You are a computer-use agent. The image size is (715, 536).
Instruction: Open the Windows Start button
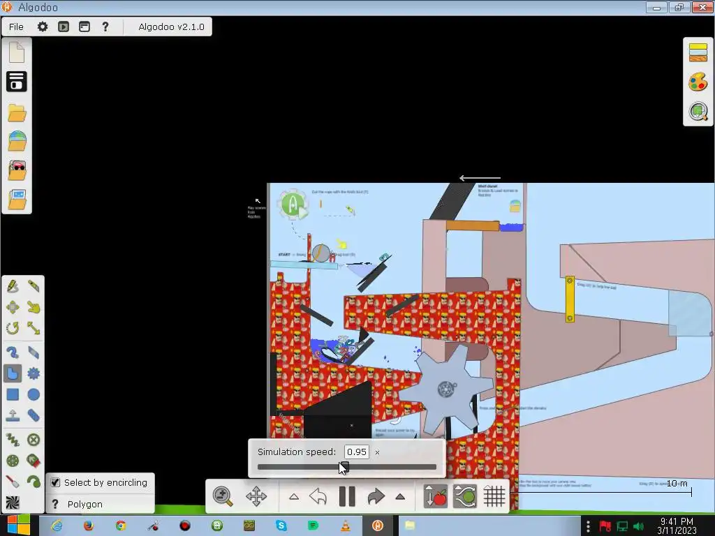click(18, 525)
